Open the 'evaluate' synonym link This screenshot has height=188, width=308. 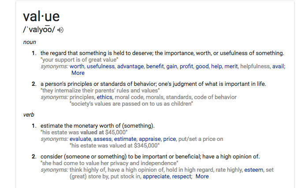[81, 139]
